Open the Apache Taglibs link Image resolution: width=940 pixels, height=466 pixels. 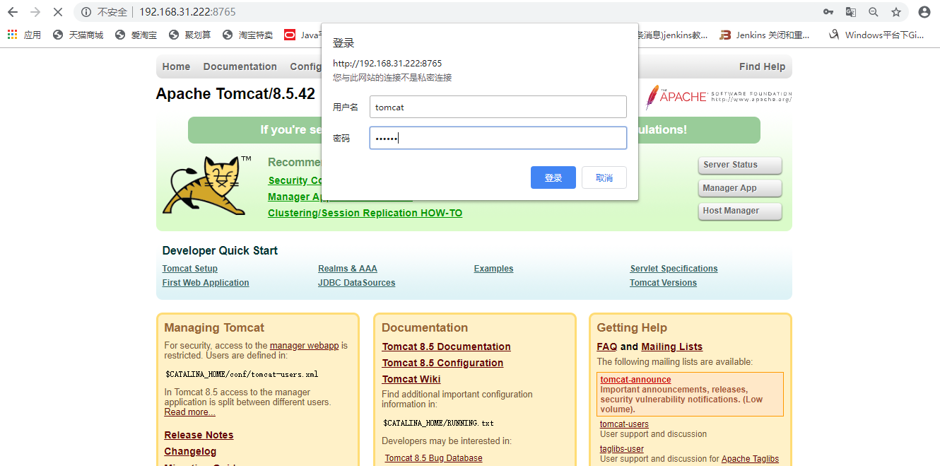click(x=751, y=459)
